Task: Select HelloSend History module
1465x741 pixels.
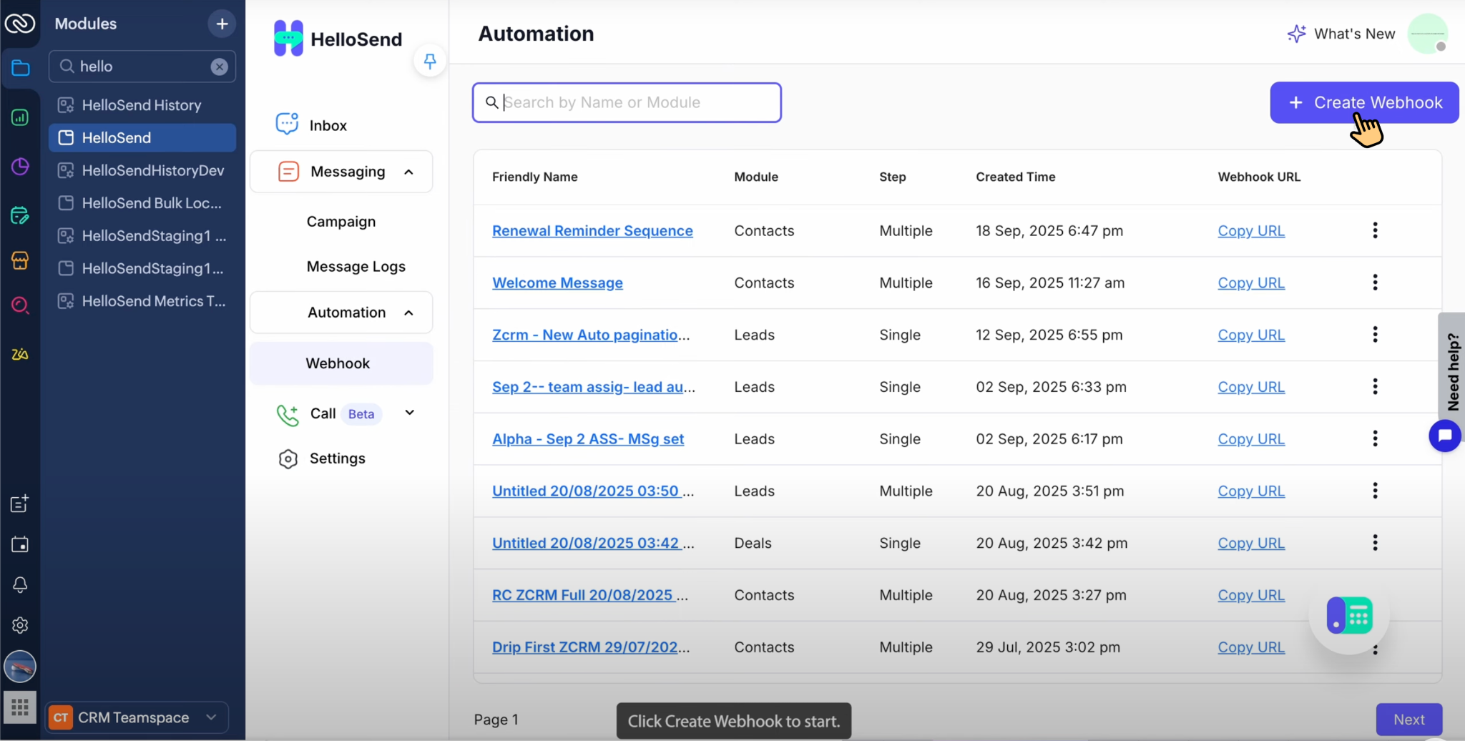Action: point(142,105)
